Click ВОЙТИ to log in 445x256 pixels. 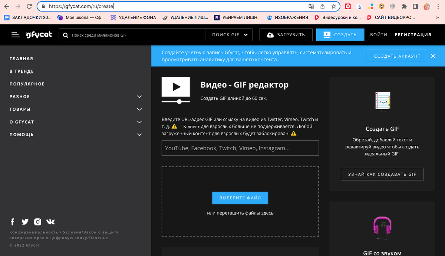coord(379,35)
